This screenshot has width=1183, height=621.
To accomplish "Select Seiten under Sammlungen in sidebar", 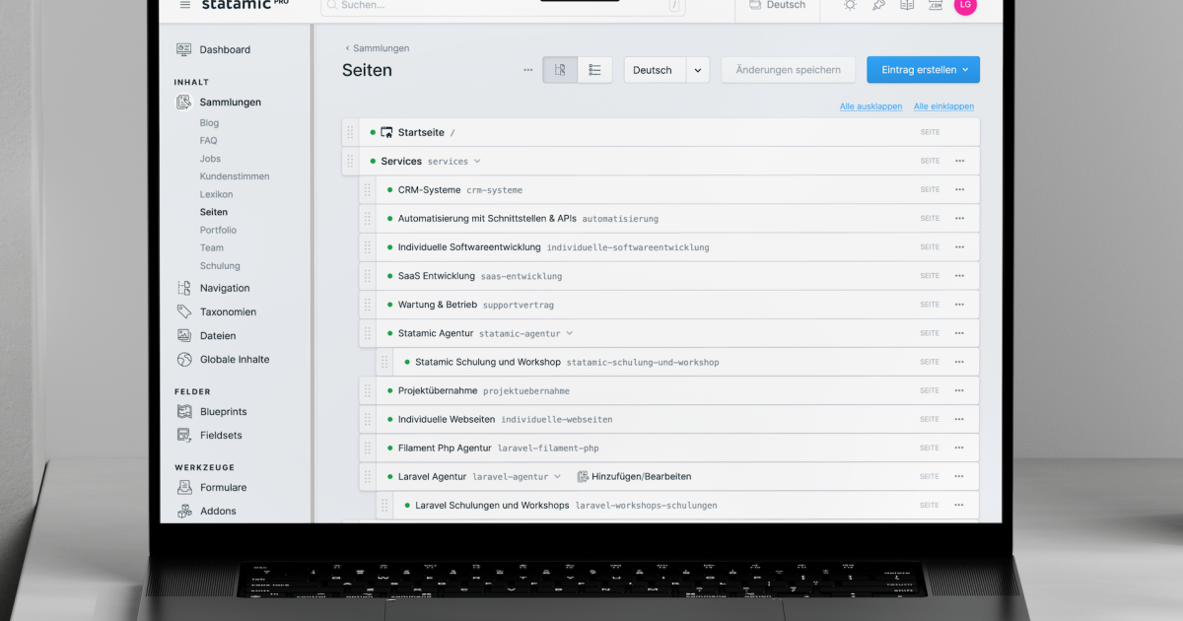I will (x=213, y=212).
